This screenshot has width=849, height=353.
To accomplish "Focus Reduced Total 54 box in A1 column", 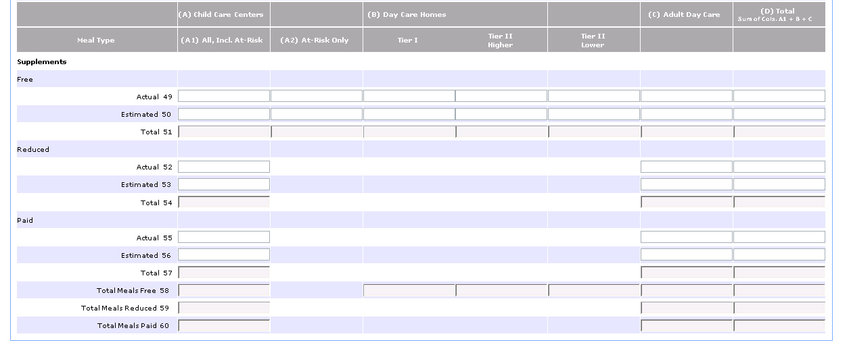I will (224, 202).
